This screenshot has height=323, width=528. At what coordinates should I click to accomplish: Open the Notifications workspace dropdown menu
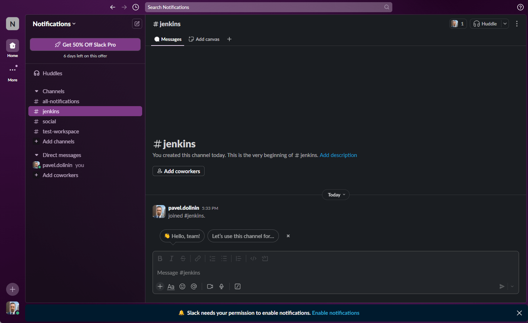54,24
